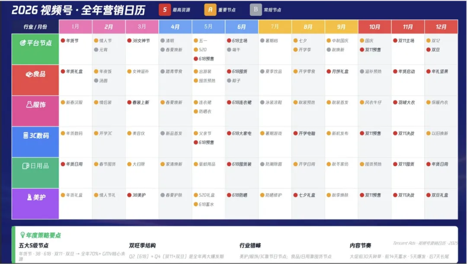Click the 五大S级节点 heading
467x264 pixels.
(x=34, y=245)
